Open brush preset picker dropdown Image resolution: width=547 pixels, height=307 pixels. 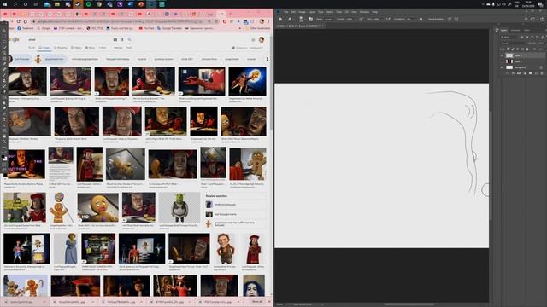point(302,19)
